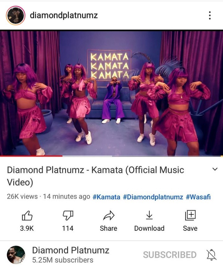This screenshot has height=267, width=223.
Task: Toggle the SUBSCRIBED subscription button
Action: 170,255
